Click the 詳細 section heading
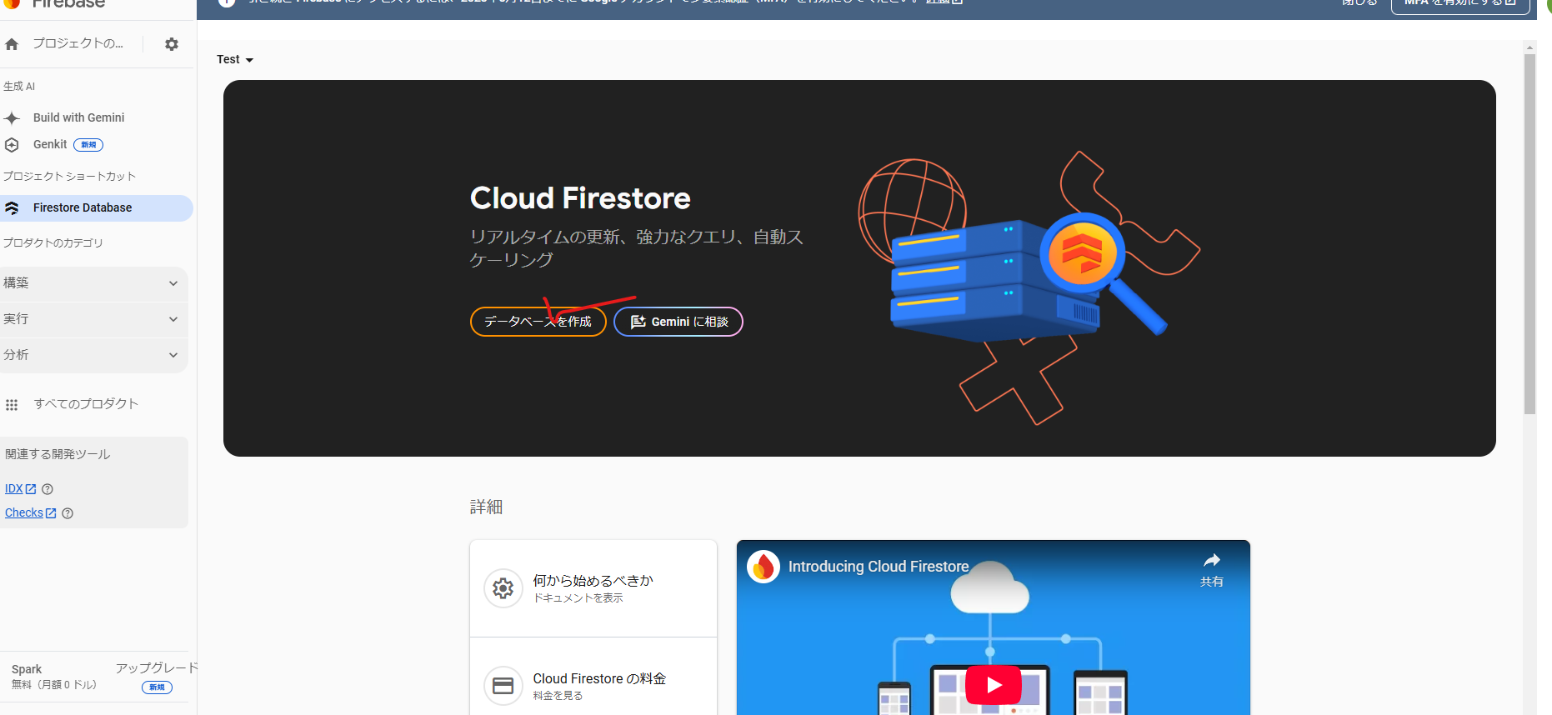Image resolution: width=1552 pixels, height=715 pixels. coord(487,507)
